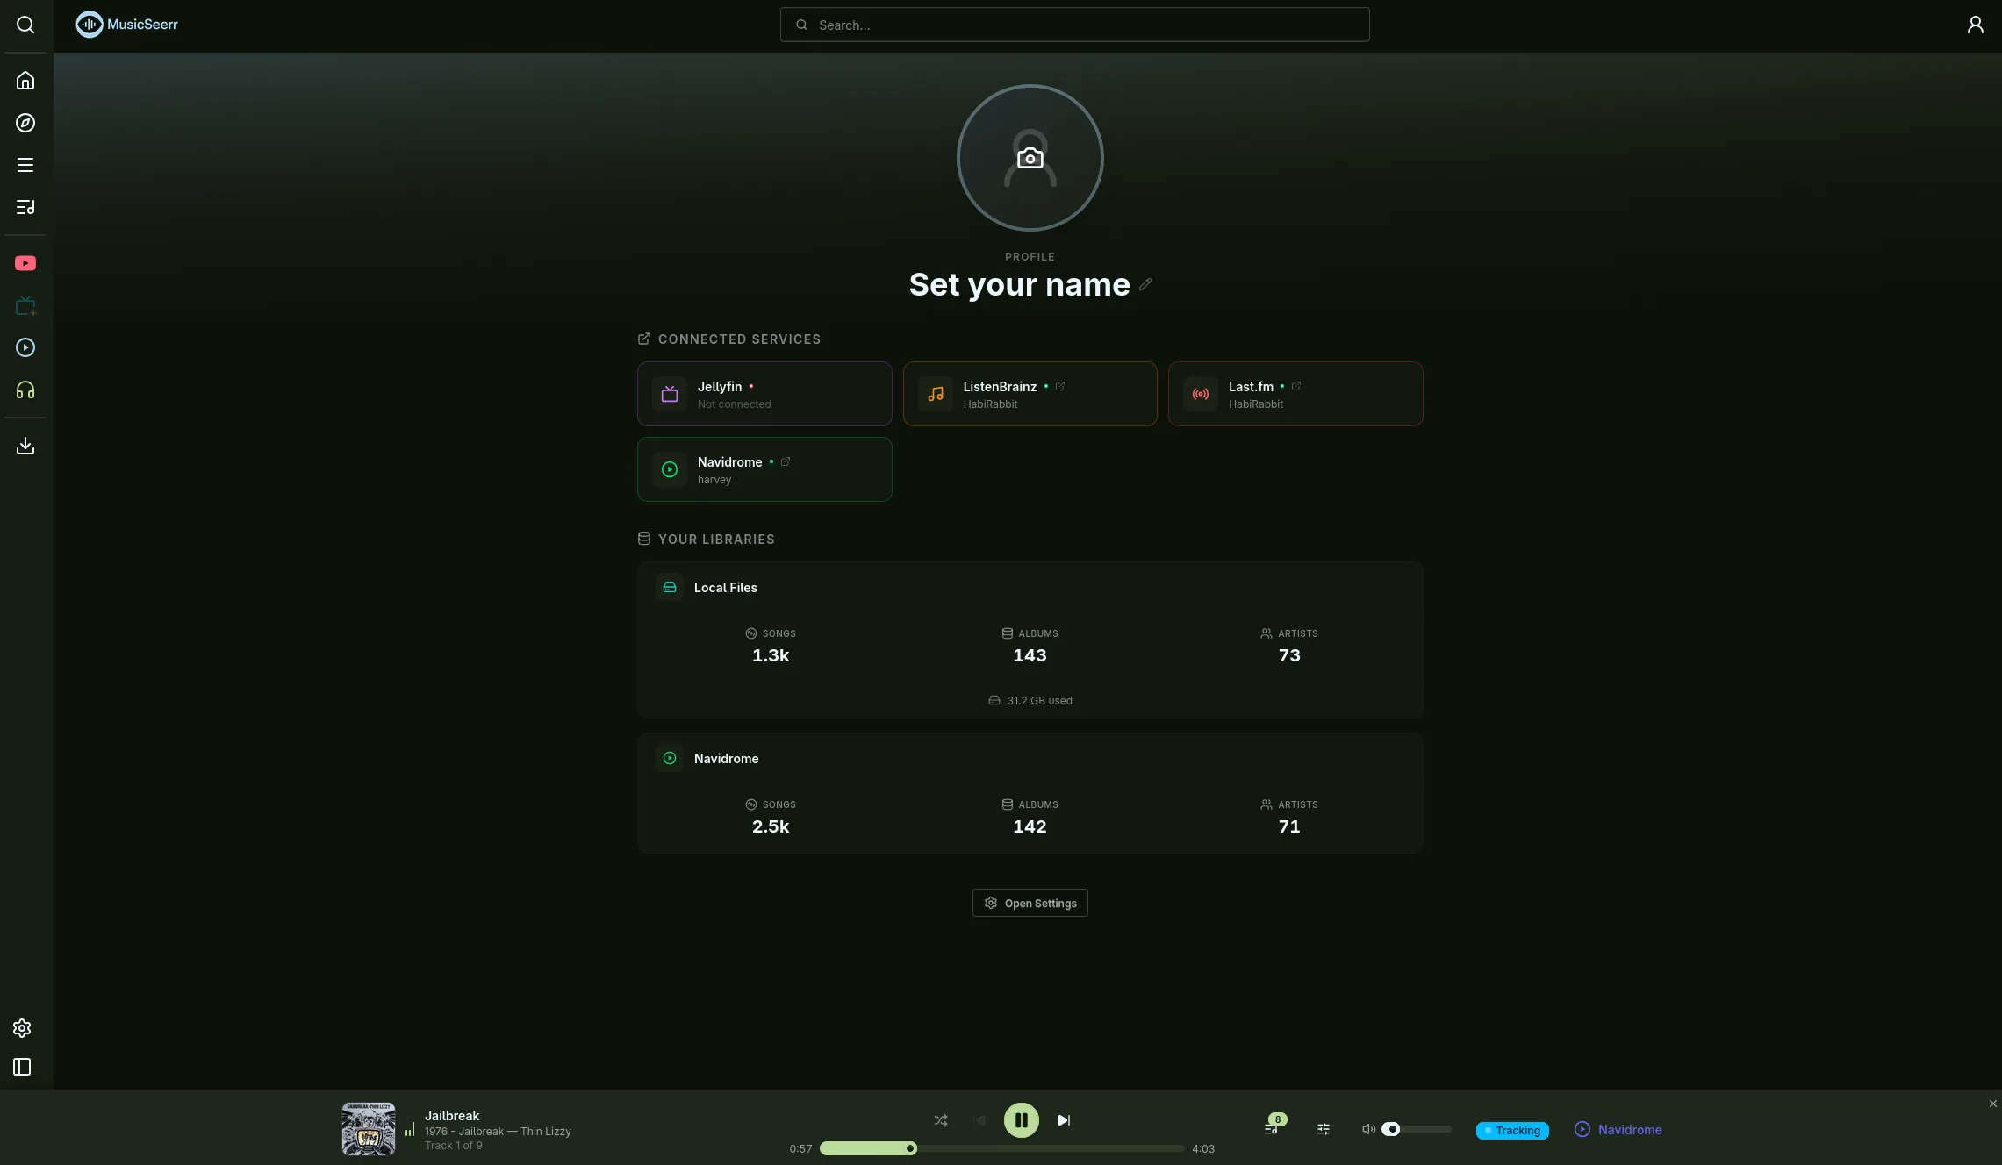Enable shuffle playback

click(x=940, y=1120)
